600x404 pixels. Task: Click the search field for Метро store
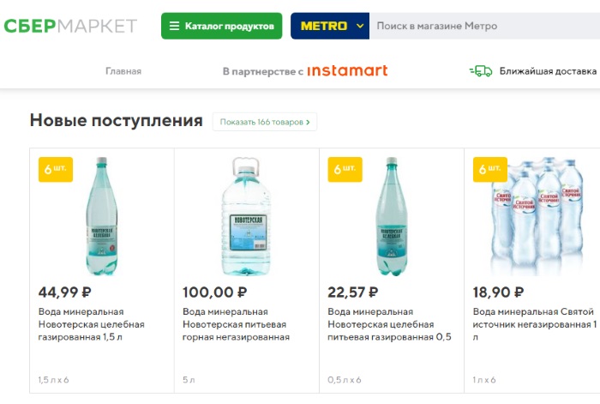click(480, 26)
